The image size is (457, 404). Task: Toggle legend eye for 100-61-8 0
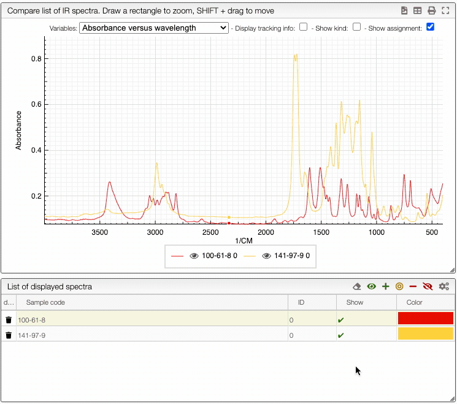pos(194,256)
